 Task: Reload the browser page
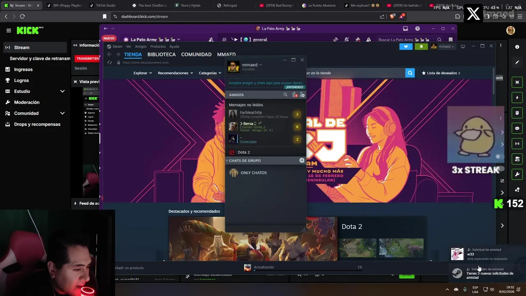pyautogui.click(x=22, y=16)
